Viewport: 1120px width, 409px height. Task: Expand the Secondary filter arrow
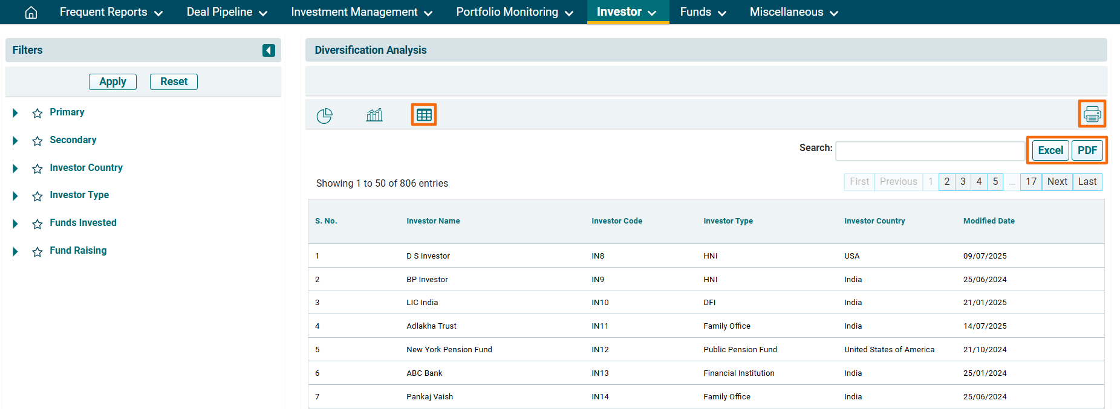tap(16, 141)
